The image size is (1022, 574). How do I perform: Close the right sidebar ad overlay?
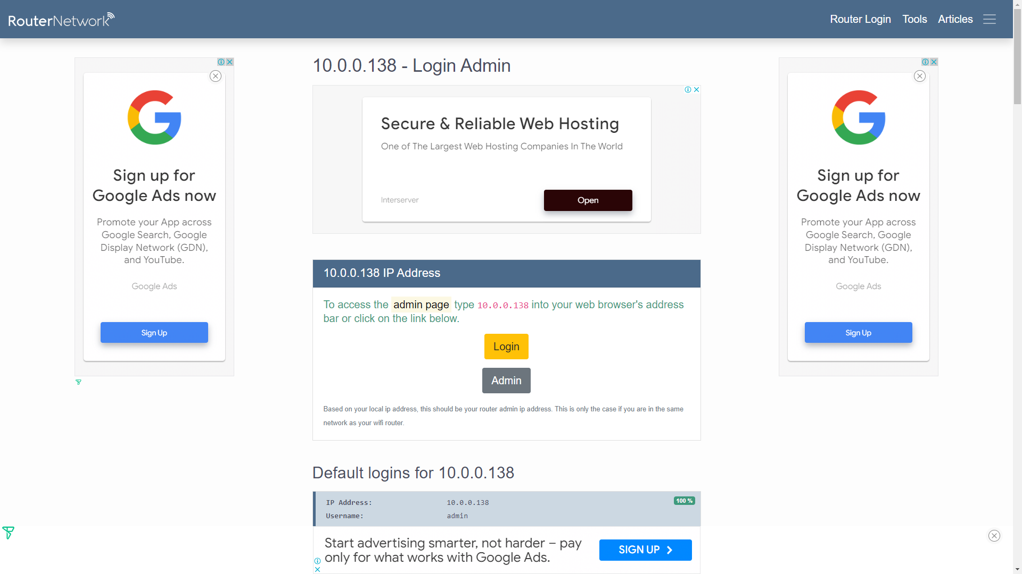coord(920,76)
